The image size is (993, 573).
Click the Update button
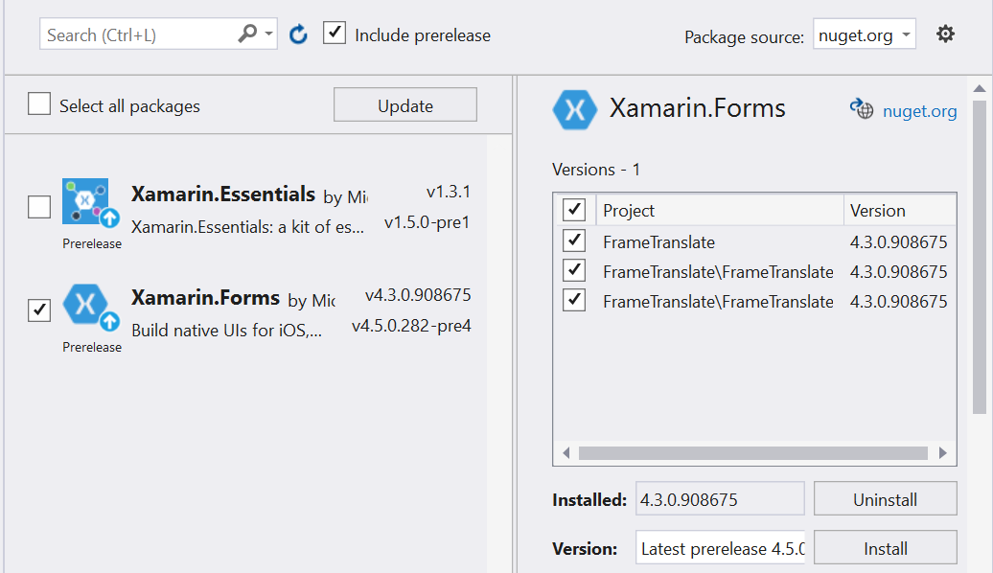[x=405, y=105]
